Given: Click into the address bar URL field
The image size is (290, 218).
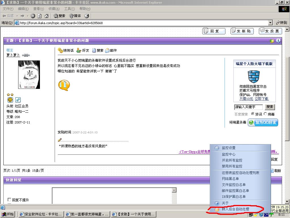Looking at the screenshot, I should tap(142, 23).
